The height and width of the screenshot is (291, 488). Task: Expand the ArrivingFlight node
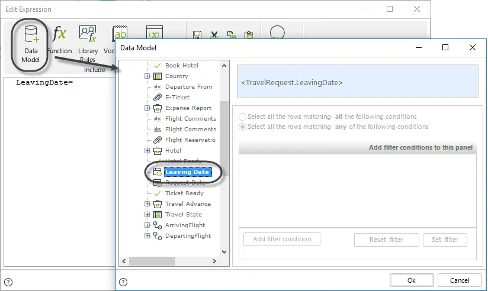point(147,225)
